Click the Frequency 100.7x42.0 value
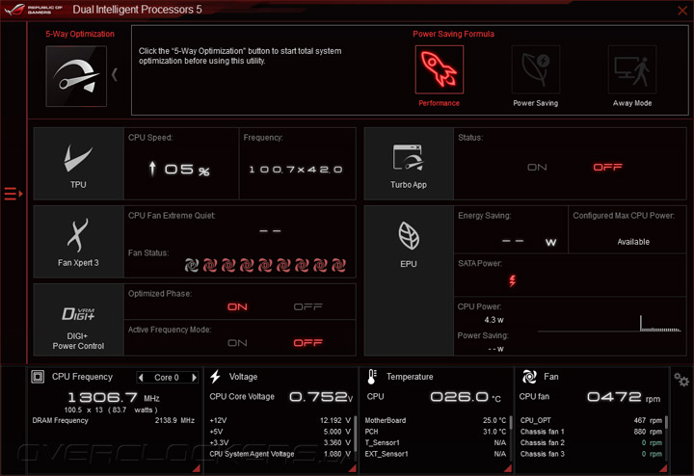 pos(296,170)
